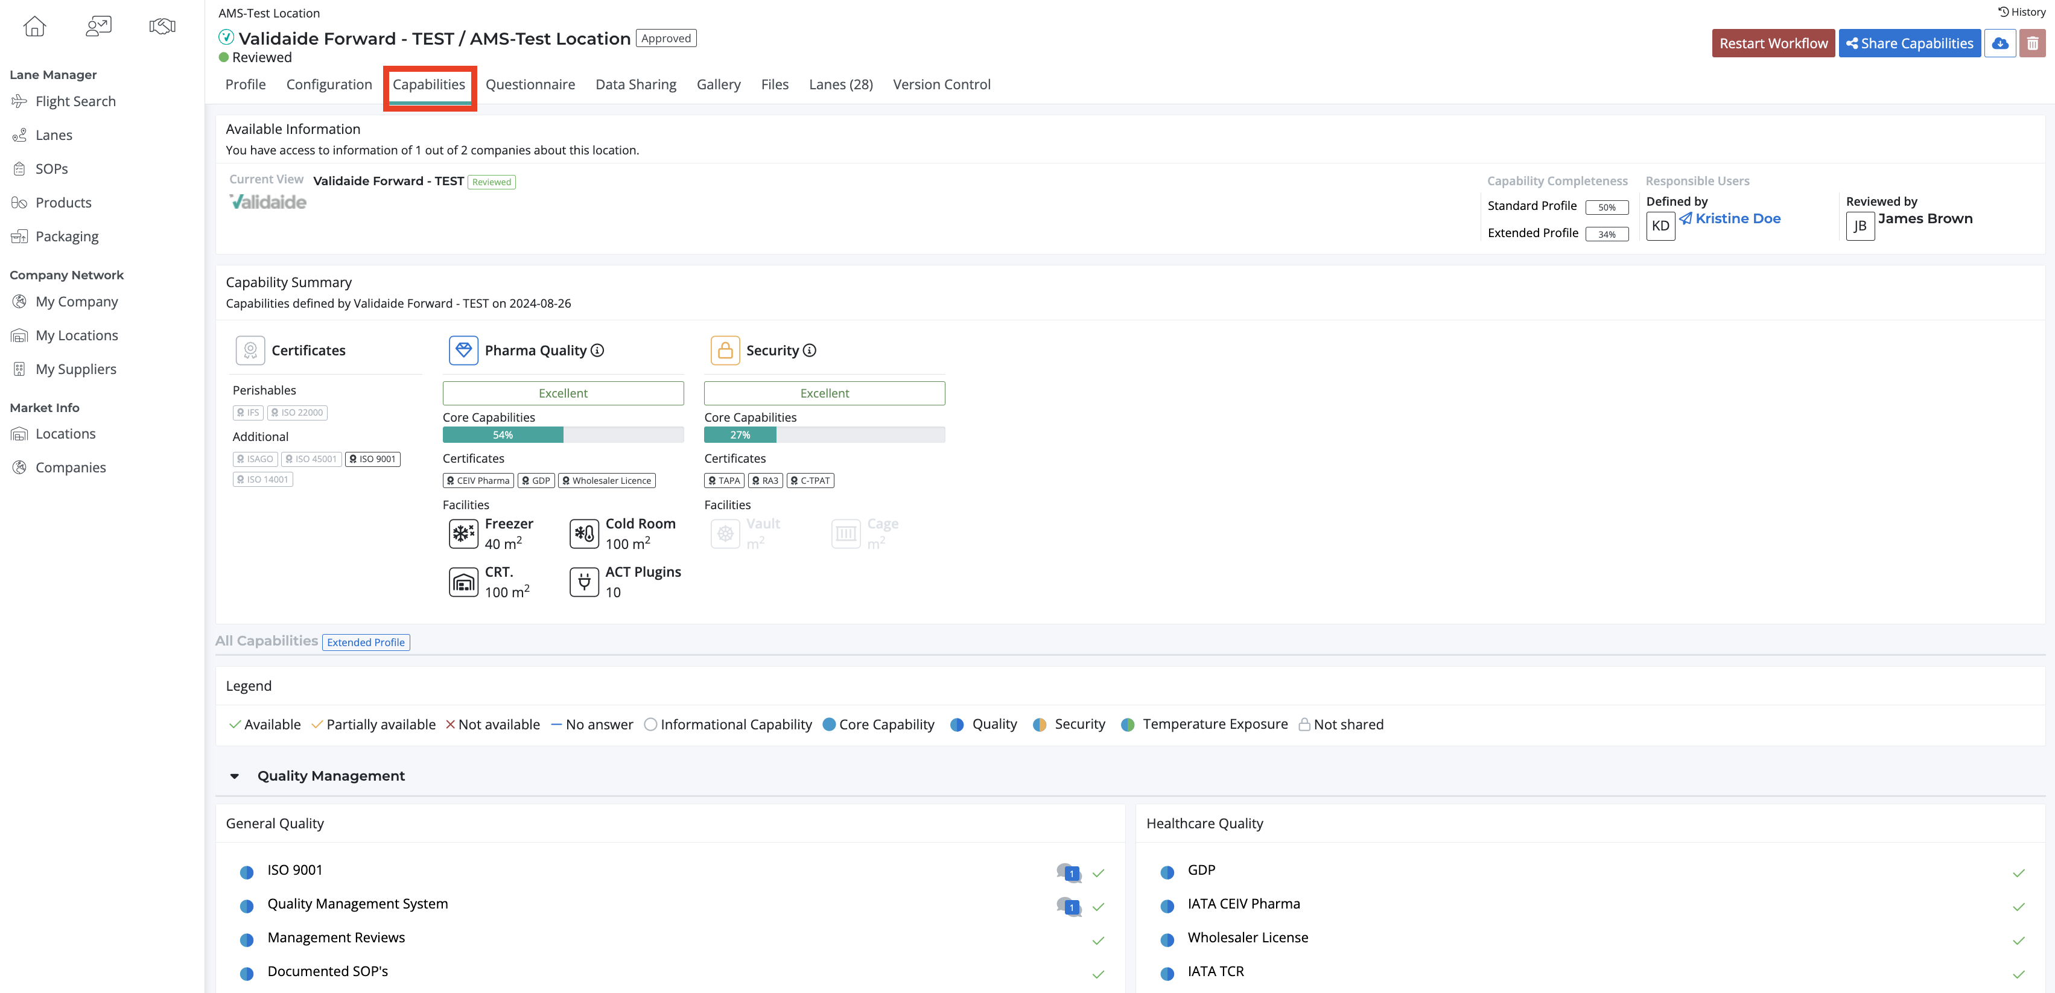Image resolution: width=2055 pixels, height=993 pixels.
Task: Click the Security padlock icon
Action: pyautogui.click(x=725, y=350)
